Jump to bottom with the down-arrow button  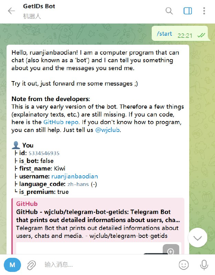[197, 238]
